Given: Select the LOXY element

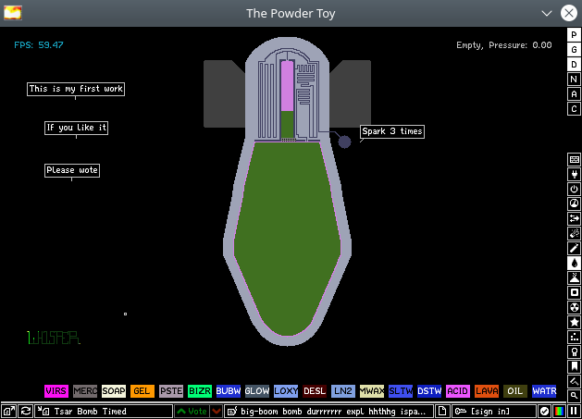Looking at the screenshot, I should pos(286,391).
